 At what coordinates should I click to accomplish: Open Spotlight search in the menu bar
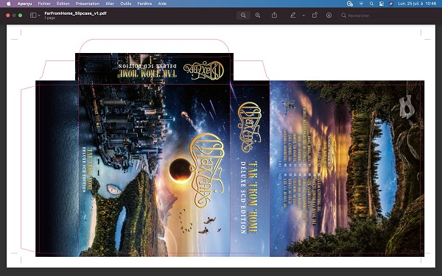point(371,4)
